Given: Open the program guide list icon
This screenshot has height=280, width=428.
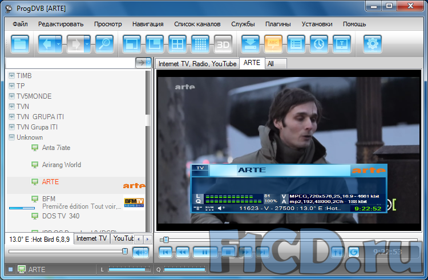Looking at the screenshot, I should click(x=296, y=44).
